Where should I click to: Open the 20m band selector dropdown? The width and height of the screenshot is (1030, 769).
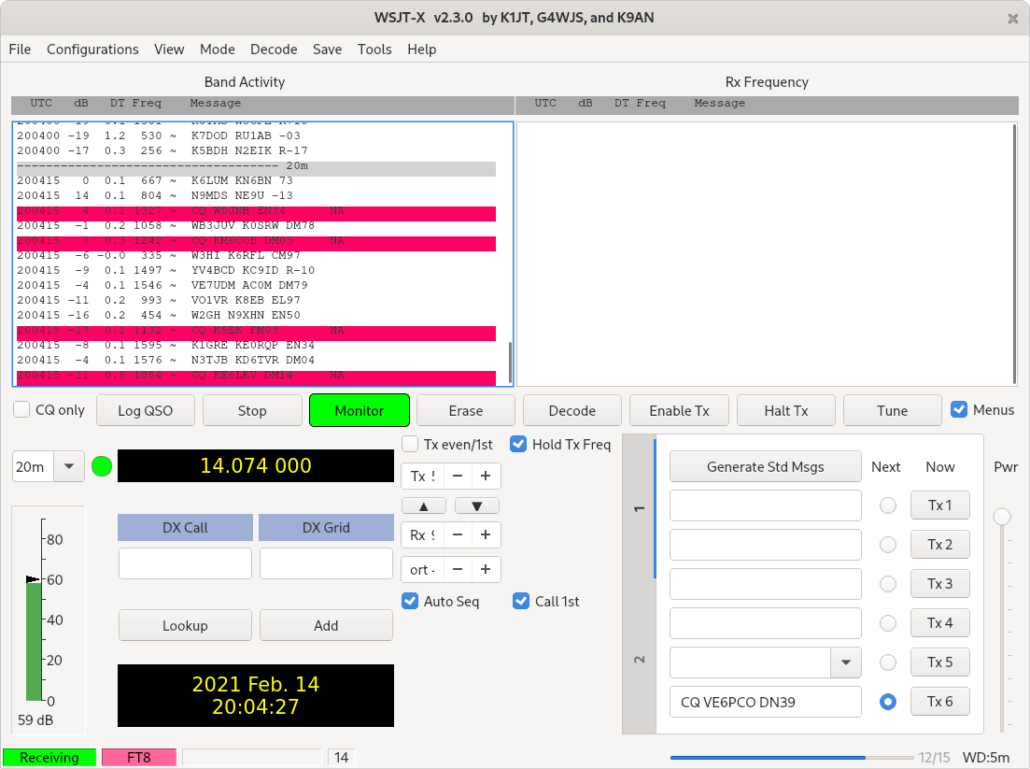pyautogui.click(x=69, y=466)
